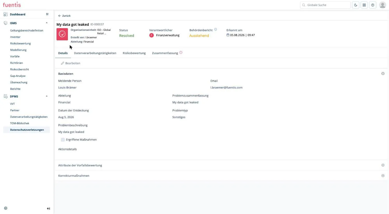
Task: Open Vorfälle in the sidebar
Action: point(15,56)
